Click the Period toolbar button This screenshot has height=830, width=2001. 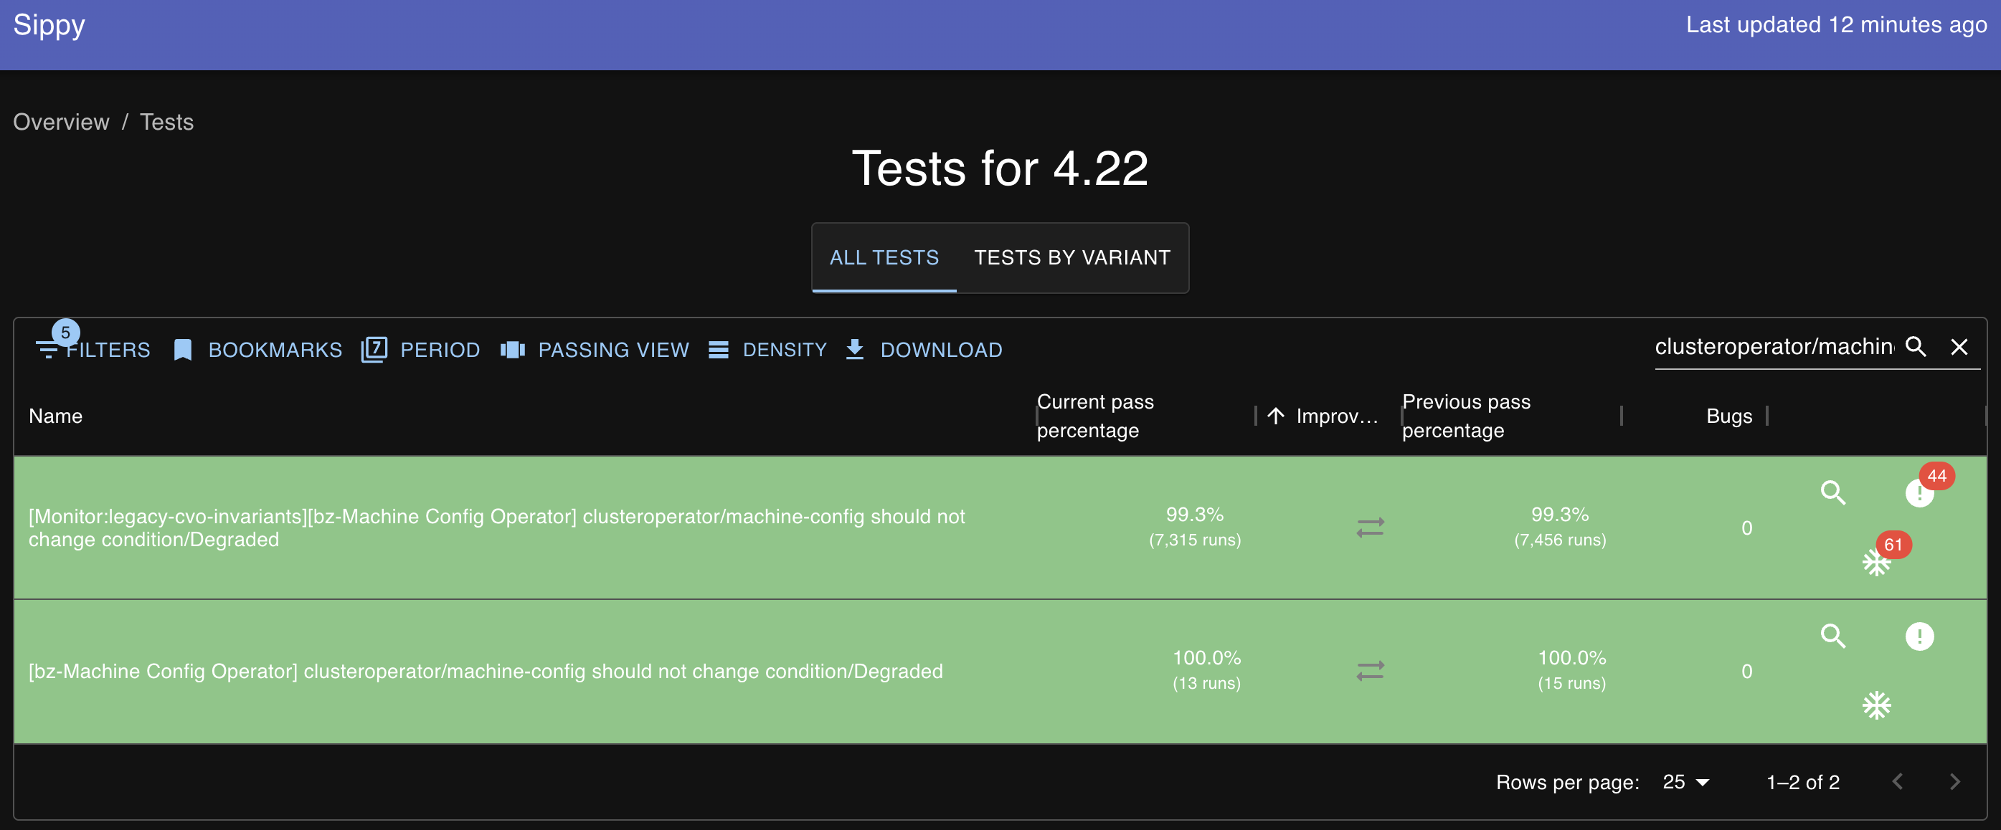420,350
